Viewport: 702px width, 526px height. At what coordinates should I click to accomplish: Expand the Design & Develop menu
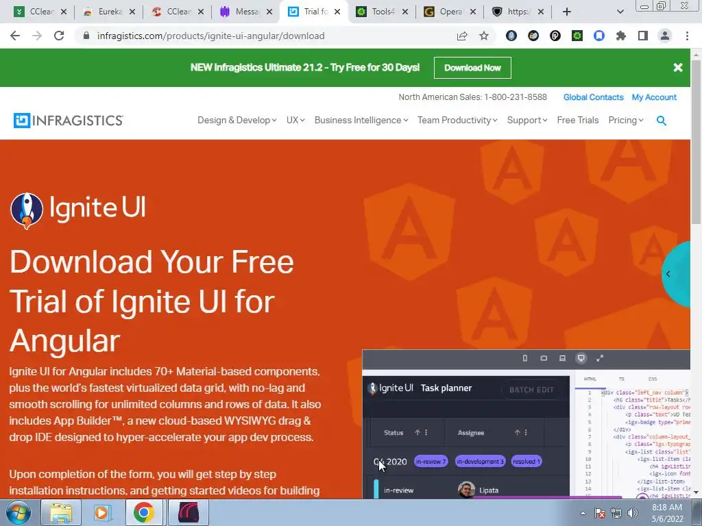(237, 121)
